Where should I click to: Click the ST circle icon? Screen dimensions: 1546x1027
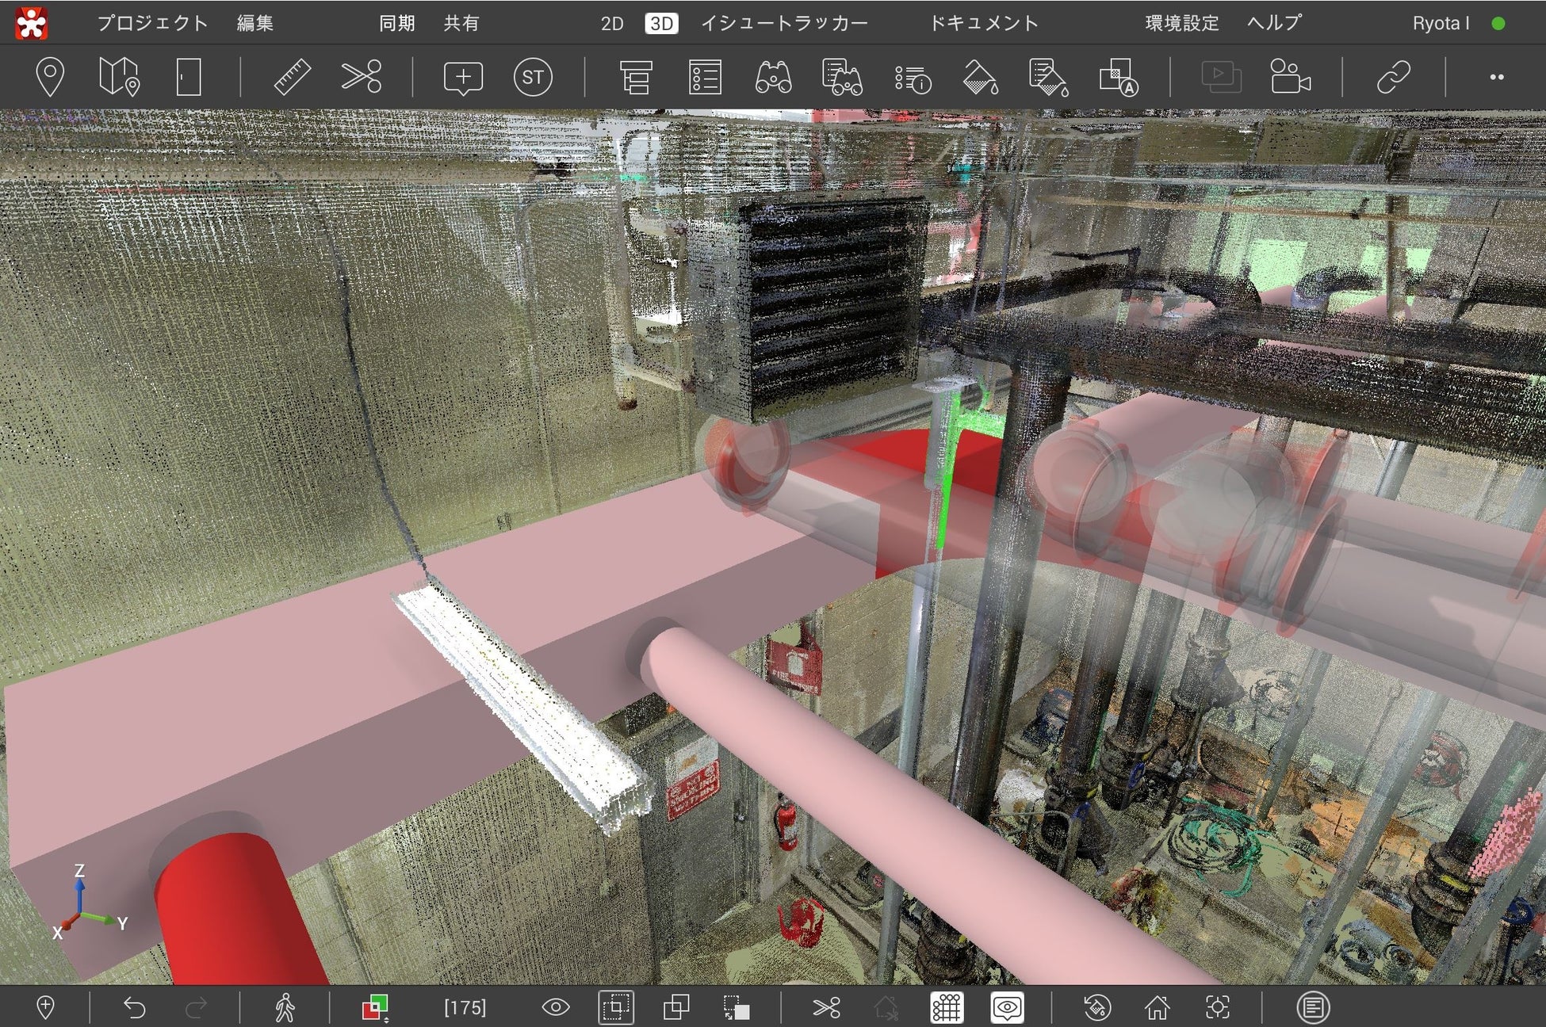click(533, 78)
